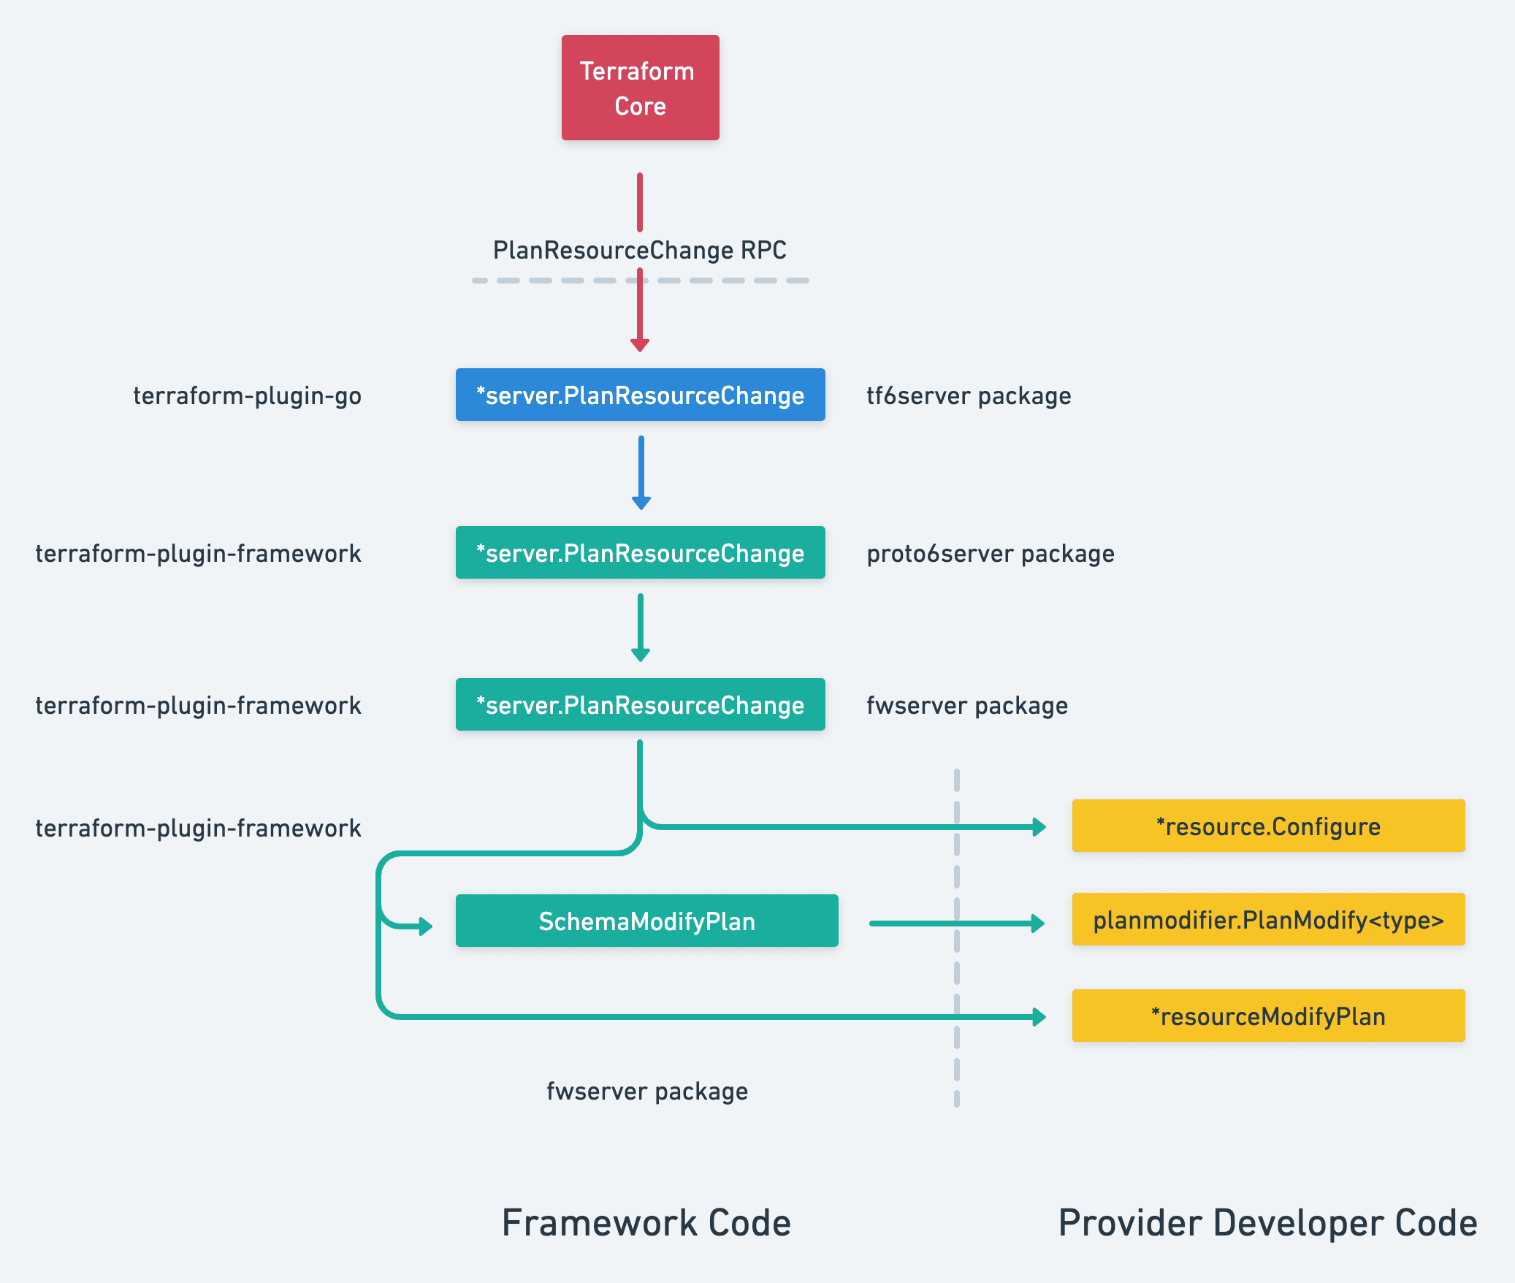Click the terraform-plugin-go label
The height and width of the screenshot is (1283, 1515).
pos(247,396)
